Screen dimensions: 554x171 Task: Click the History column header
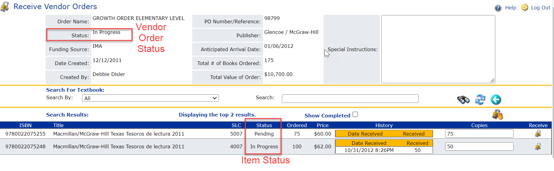click(x=384, y=125)
